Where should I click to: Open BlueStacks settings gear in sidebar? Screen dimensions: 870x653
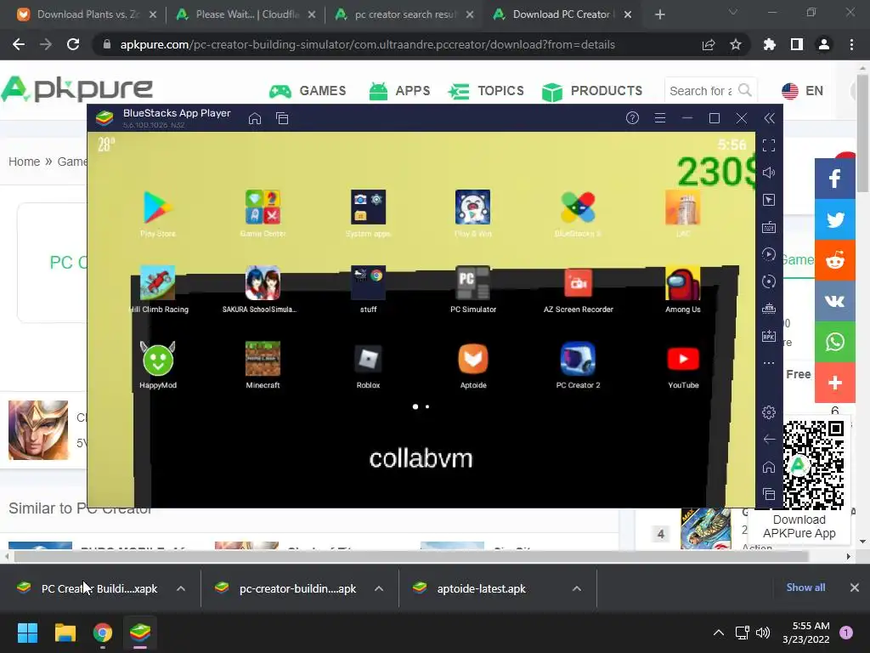pyautogui.click(x=768, y=412)
